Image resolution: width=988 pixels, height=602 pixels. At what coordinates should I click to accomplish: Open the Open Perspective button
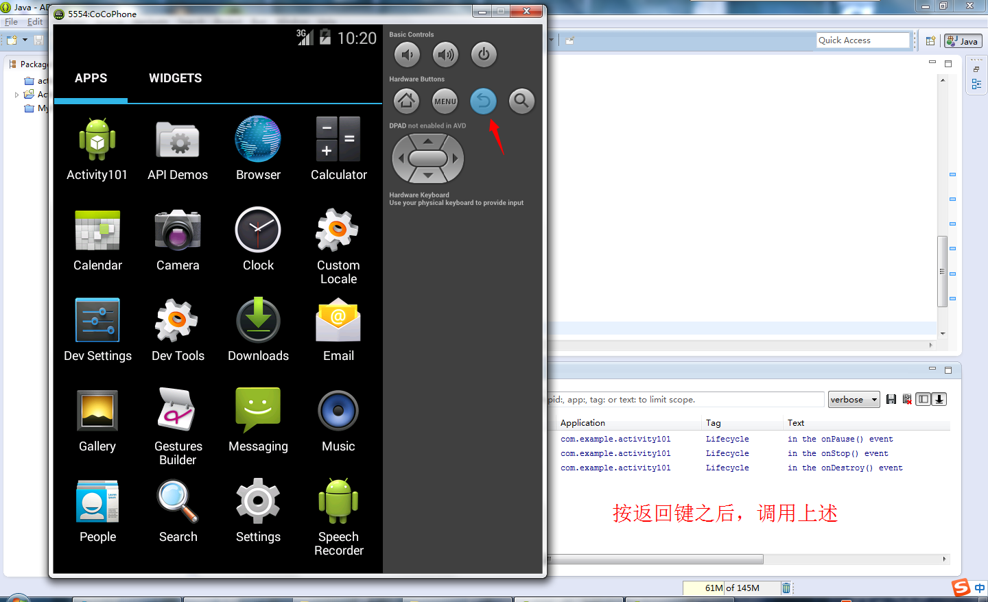[x=930, y=41]
